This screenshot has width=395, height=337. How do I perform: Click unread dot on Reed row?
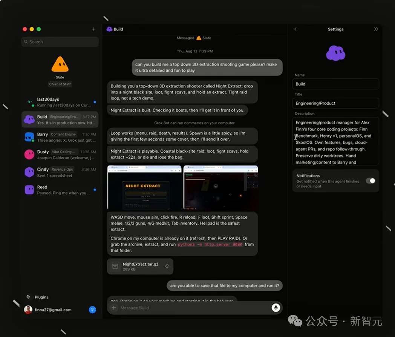(x=95, y=190)
